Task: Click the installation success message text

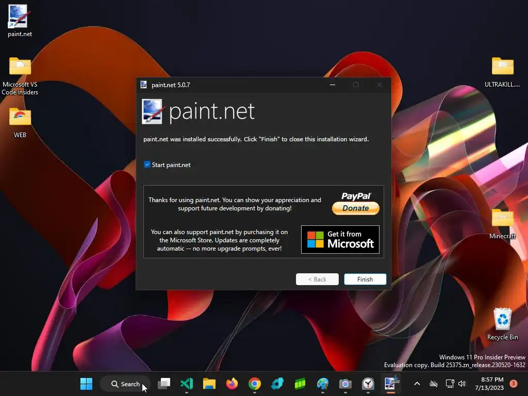Action: [256, 139]
